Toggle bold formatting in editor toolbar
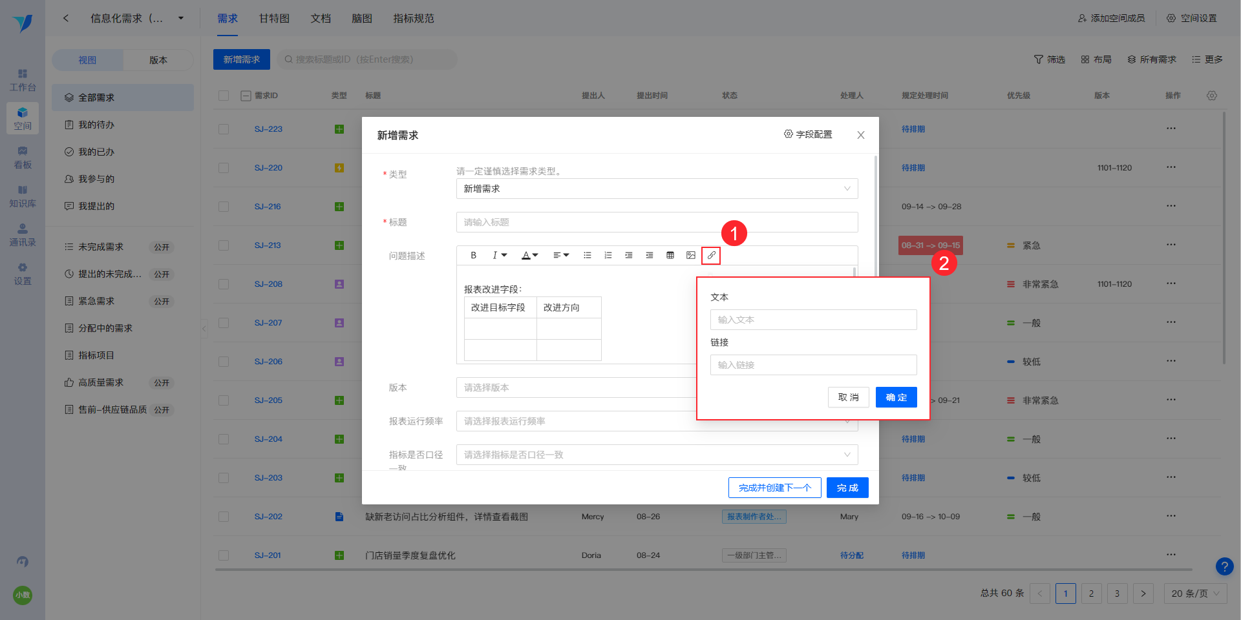The height and width of the screenshot is (620, 1241). coord(474,255)
